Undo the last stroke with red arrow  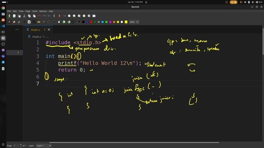[39, 16]
